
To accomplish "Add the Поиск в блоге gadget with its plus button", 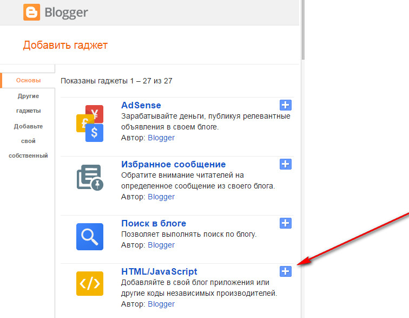I will click(285, 223).
